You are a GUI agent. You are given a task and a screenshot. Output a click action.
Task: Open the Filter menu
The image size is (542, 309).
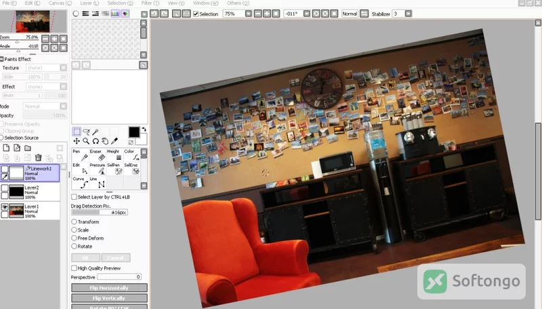click(150, 3)
